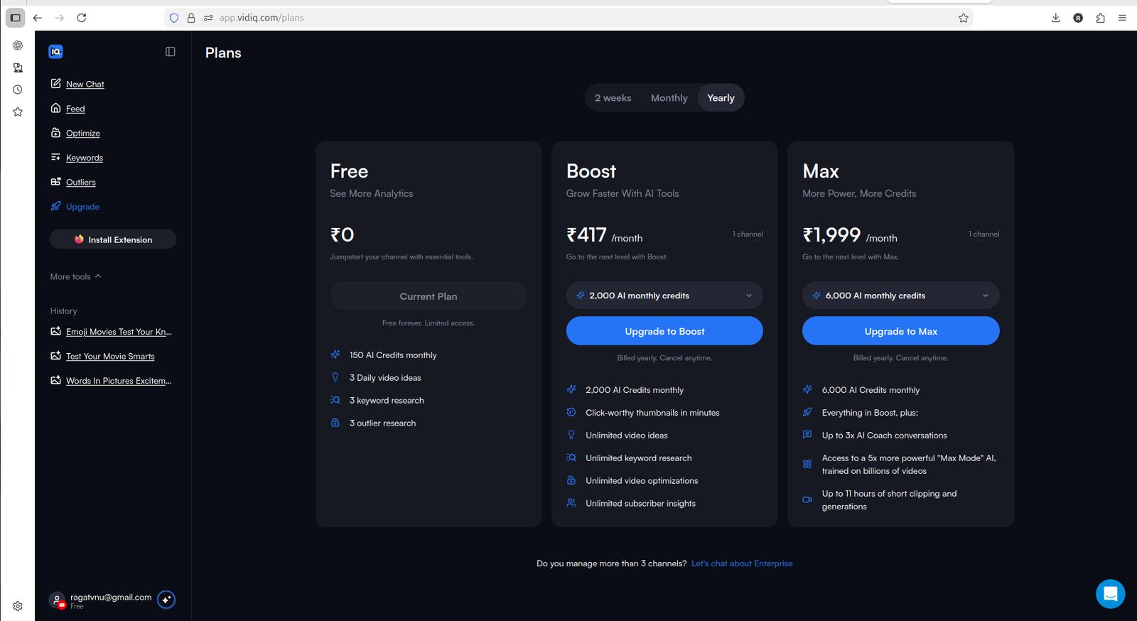Click the Install Extension button
Screen dimensions: 1137x621
(x=113, y=239)
